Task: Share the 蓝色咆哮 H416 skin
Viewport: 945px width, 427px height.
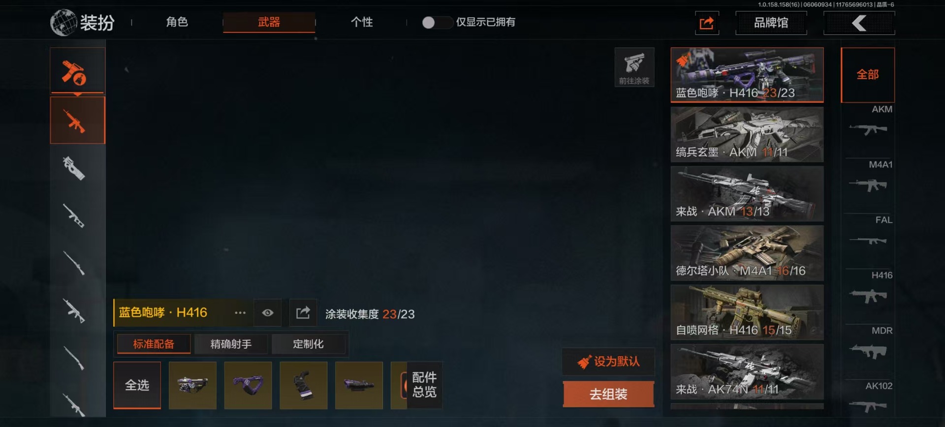Action: (303, 313)
